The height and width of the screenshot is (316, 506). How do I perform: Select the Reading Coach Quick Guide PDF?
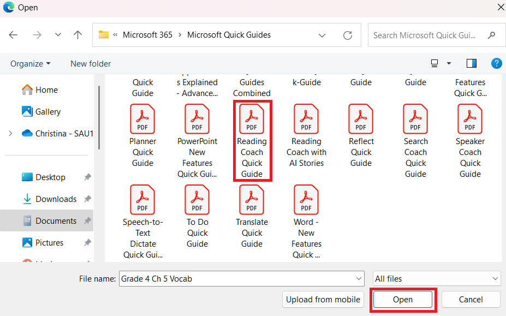click(252, 141)
